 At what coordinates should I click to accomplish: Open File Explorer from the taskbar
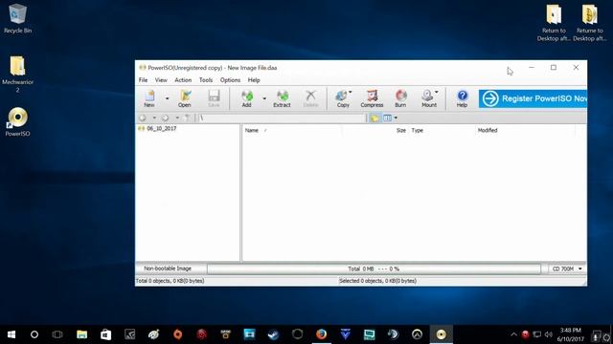click(x=81, y=334)
